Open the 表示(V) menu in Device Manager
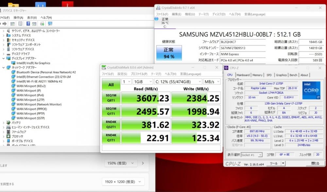The height and width of the screenshot is (192, 327). point(32,18)
